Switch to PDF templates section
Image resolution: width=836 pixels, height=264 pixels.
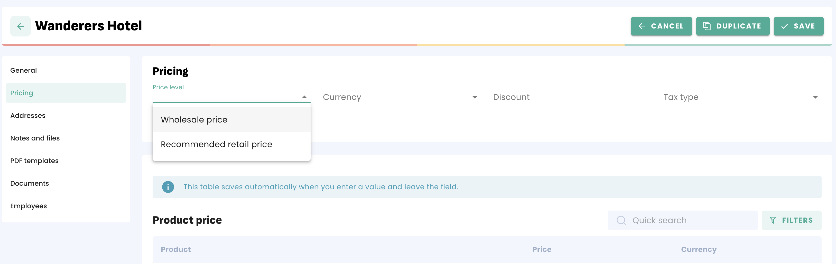34,161
